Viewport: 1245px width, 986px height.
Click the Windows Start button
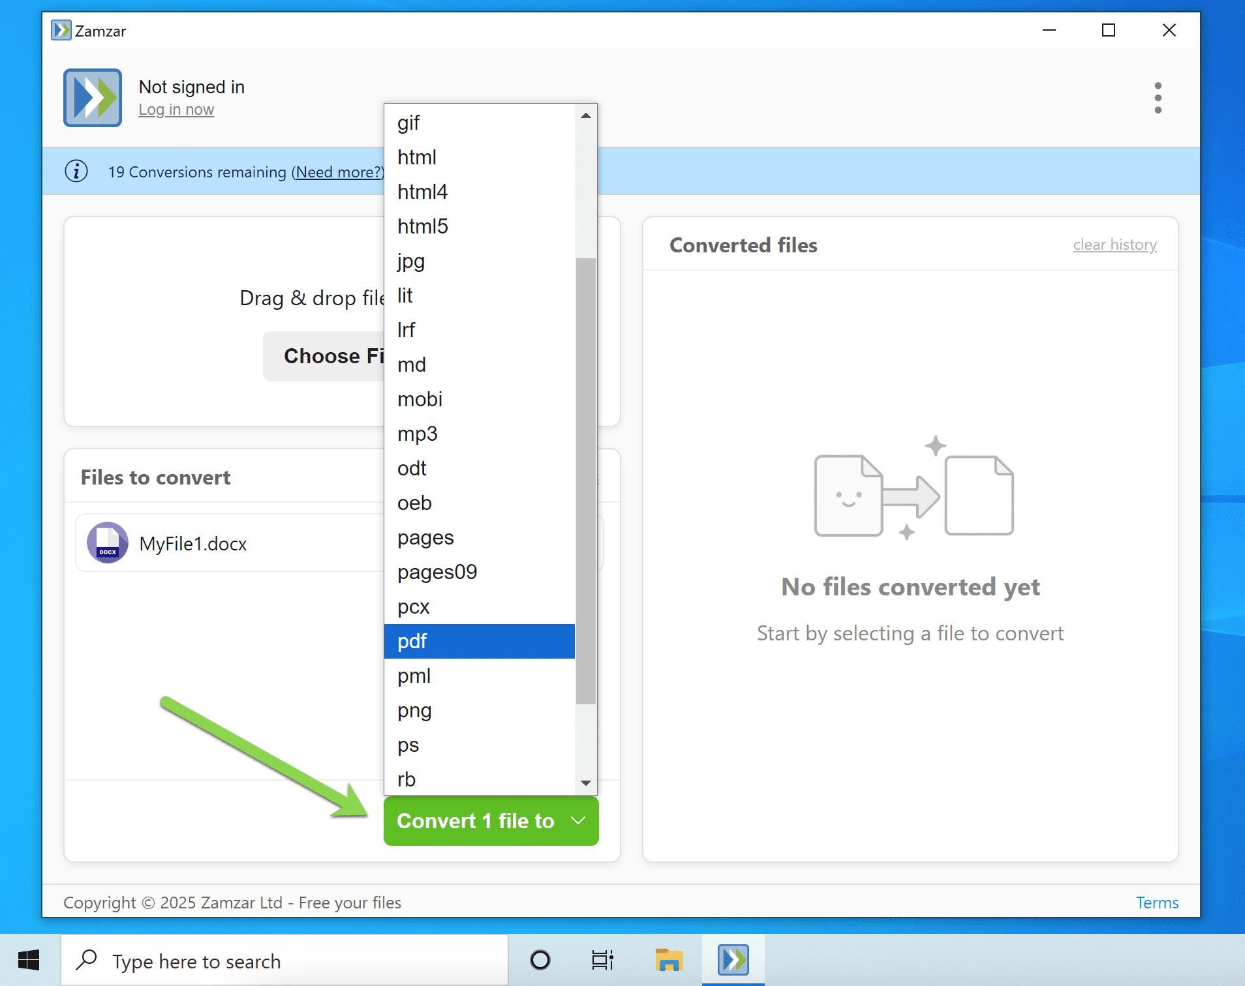pos(27,959)
